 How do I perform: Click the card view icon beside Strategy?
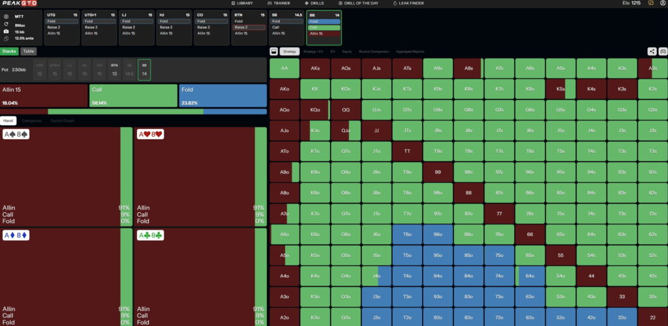pos(274,51)
